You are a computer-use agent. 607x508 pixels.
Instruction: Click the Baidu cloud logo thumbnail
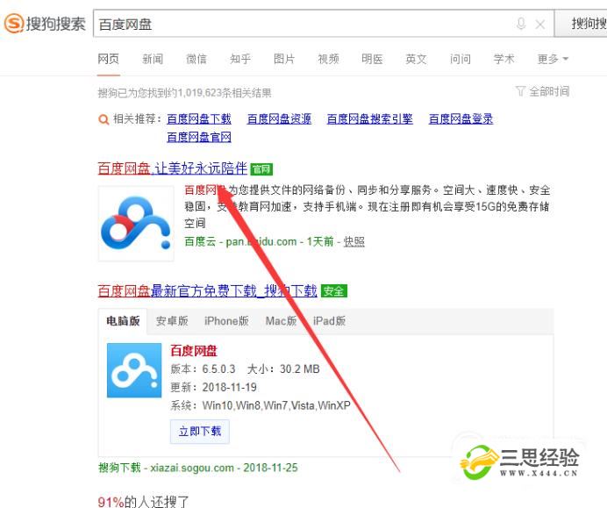136,224
